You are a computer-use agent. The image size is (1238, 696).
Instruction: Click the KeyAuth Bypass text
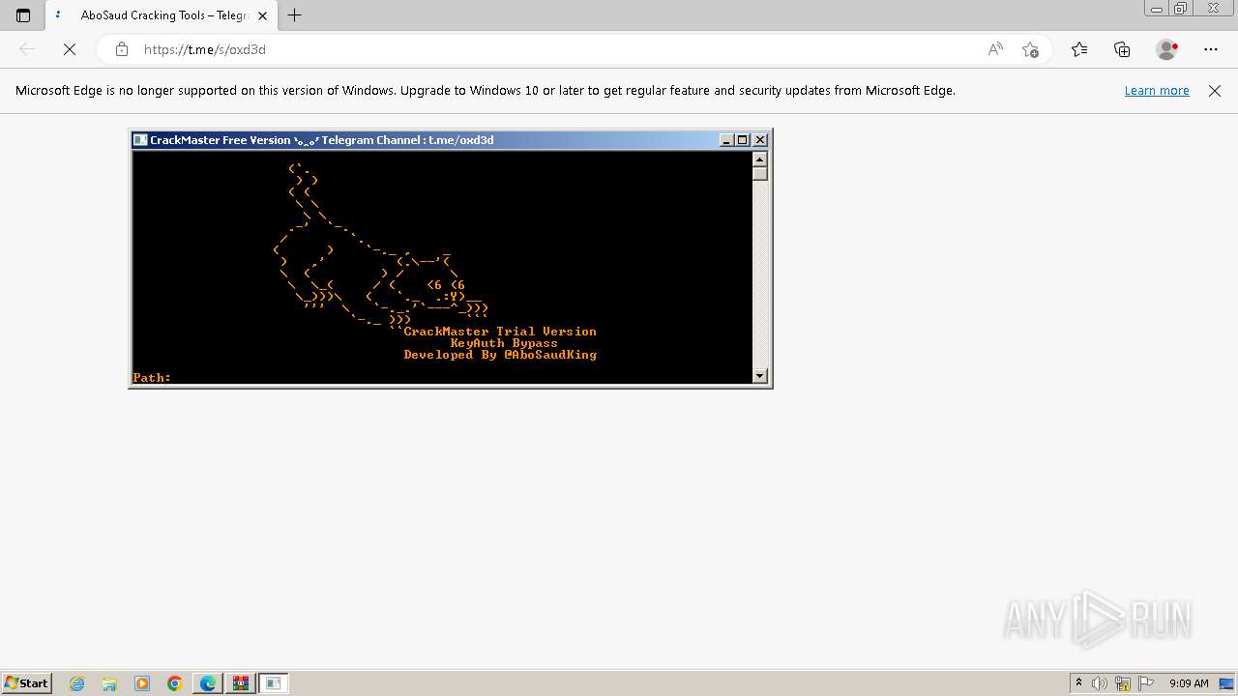point(504,343)
